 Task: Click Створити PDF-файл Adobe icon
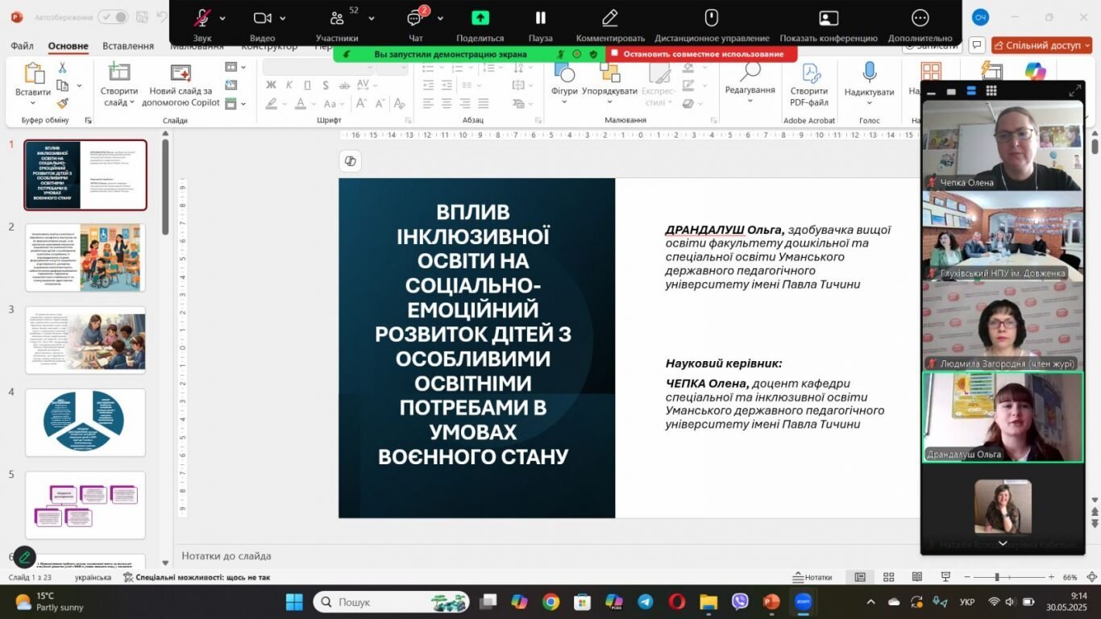click(808, 73)
